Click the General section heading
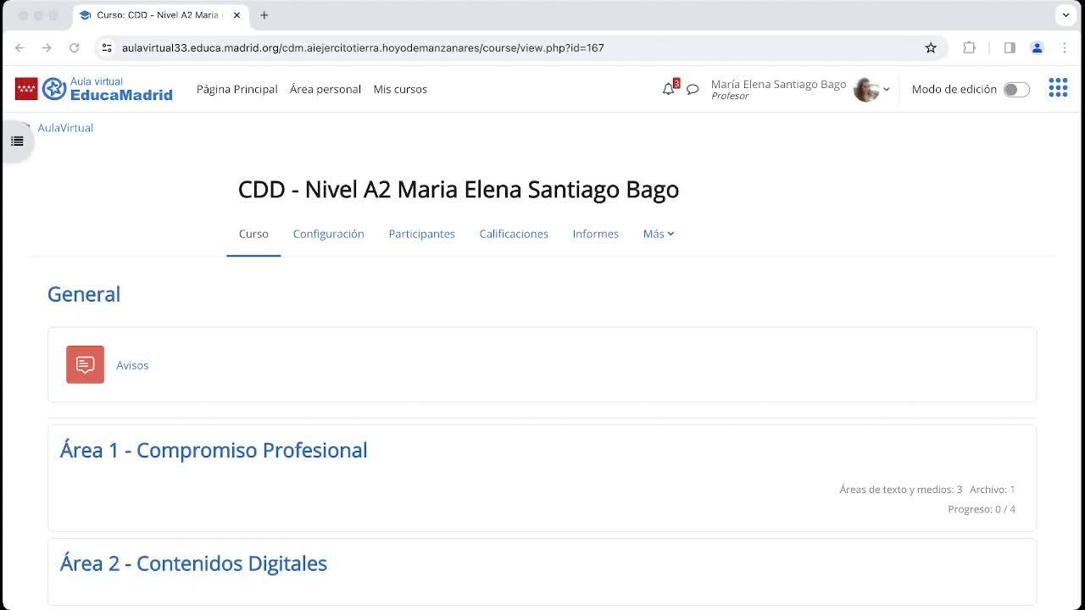This screenshot has width=1085, height=610. (84, 294)
